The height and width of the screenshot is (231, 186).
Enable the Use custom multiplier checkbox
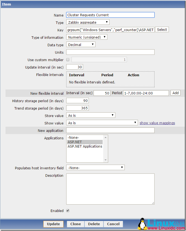(x=68, y=59)
